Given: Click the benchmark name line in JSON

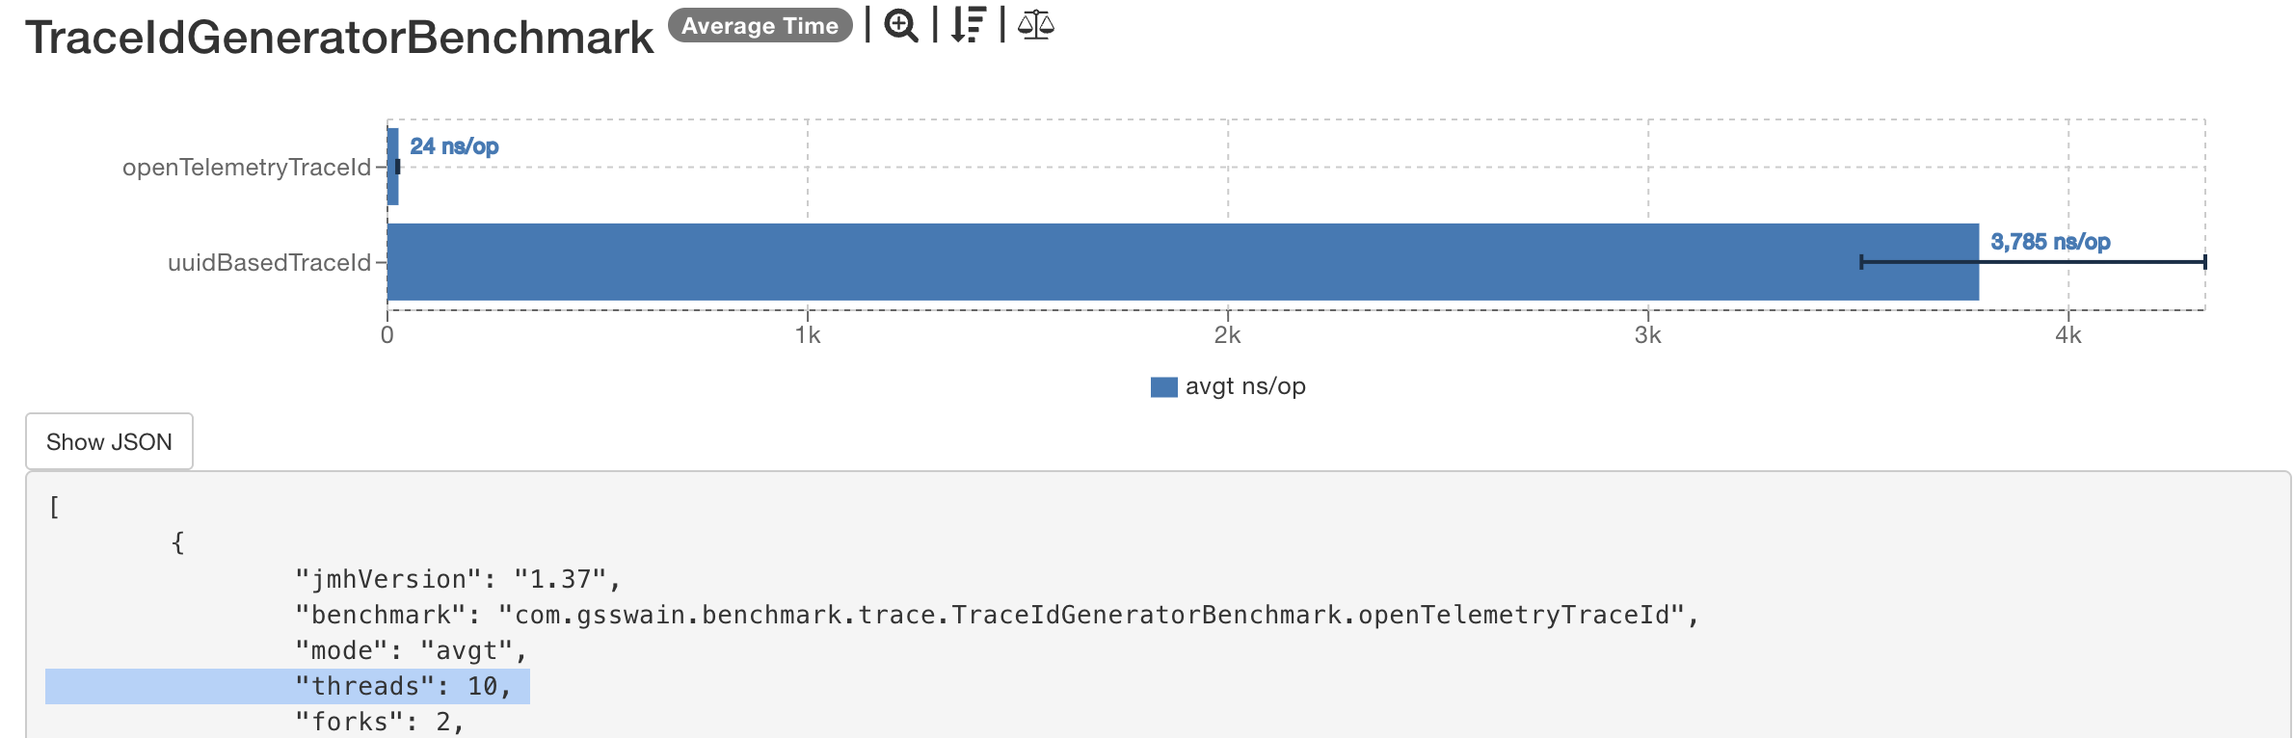Looking at the screenshot, I should 997,615.
